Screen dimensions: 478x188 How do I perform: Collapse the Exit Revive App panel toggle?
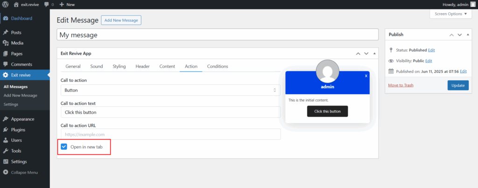point(374,54)
